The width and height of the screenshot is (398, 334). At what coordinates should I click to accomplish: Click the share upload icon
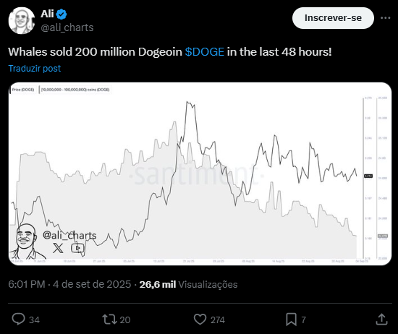[381, 319]
